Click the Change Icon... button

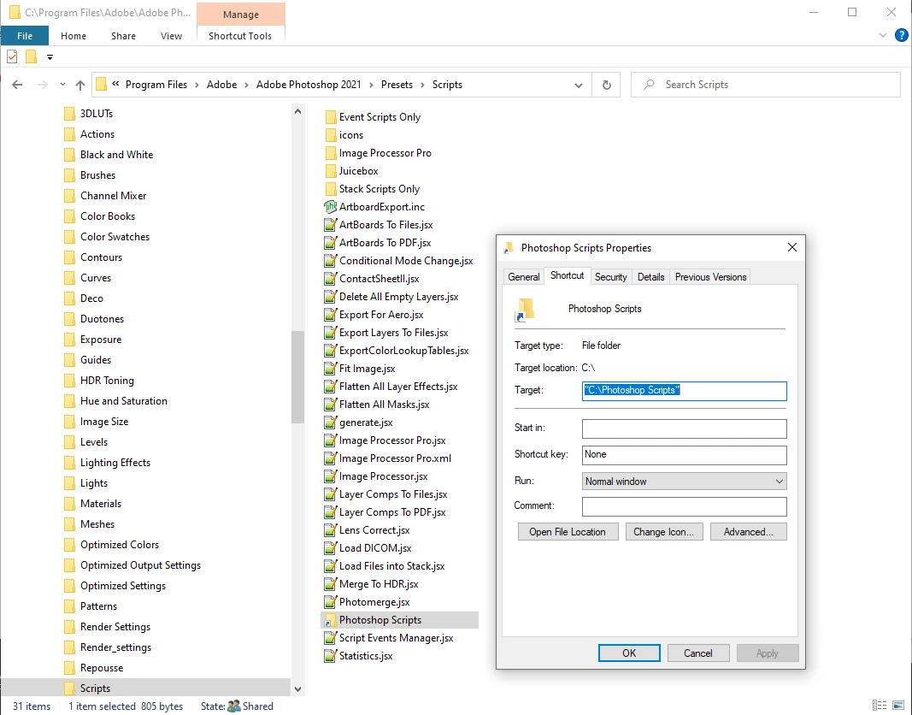[663, 532]
